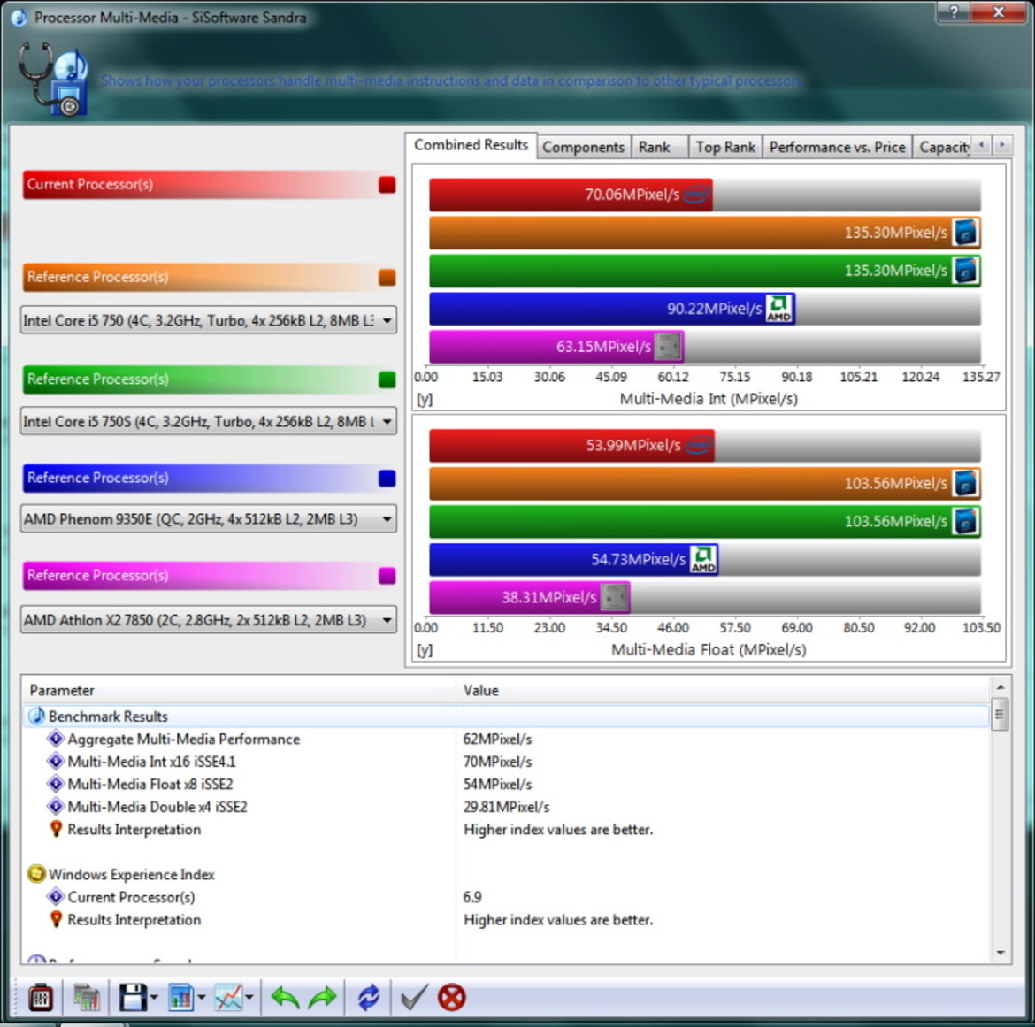This screenshot has width=1035, height=1027.
Task: Click the bar chart view toolbar icon
Action: [180, 997]
